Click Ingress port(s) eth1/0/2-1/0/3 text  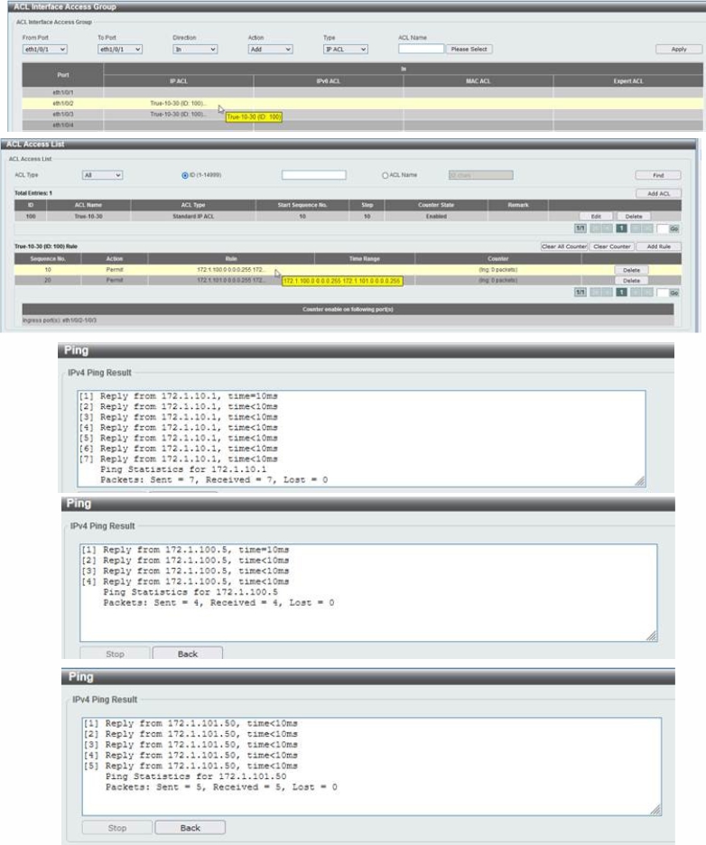(60, 320)
